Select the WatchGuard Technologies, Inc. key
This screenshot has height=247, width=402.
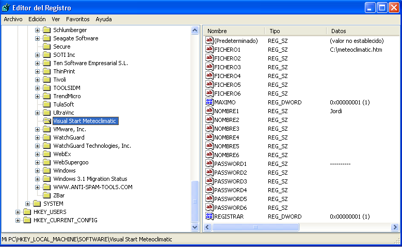click(x=92, y=146)
